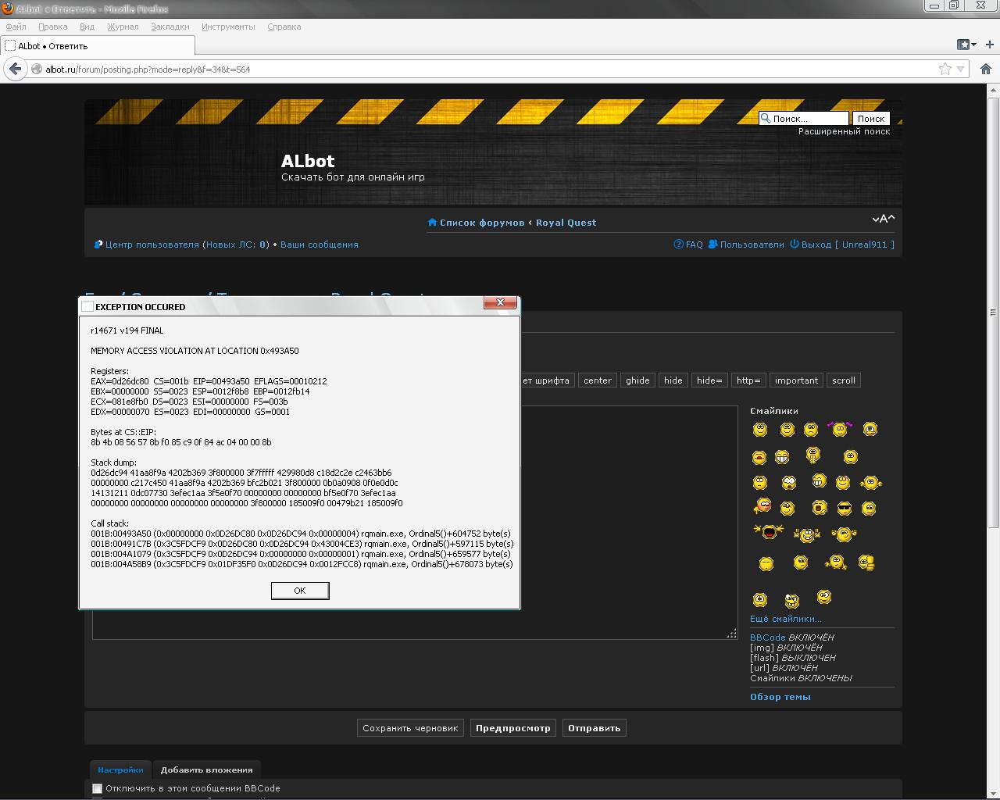Open the bookmarks menu dropdown button

[x=967, y=45]
